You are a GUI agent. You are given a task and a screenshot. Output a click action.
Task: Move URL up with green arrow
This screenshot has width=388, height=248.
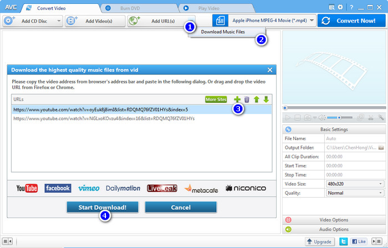coord(256,100)
